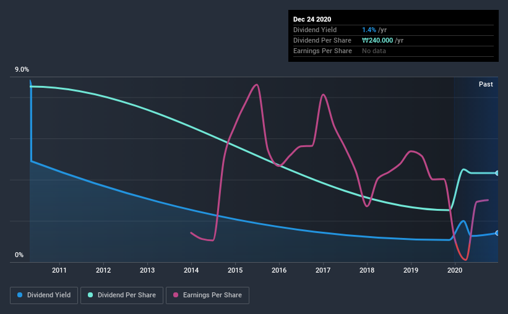This screenshot has height=314, width=508.
Task: Select the 2015 label on the x-axis
Action: (x=235, y=270)
